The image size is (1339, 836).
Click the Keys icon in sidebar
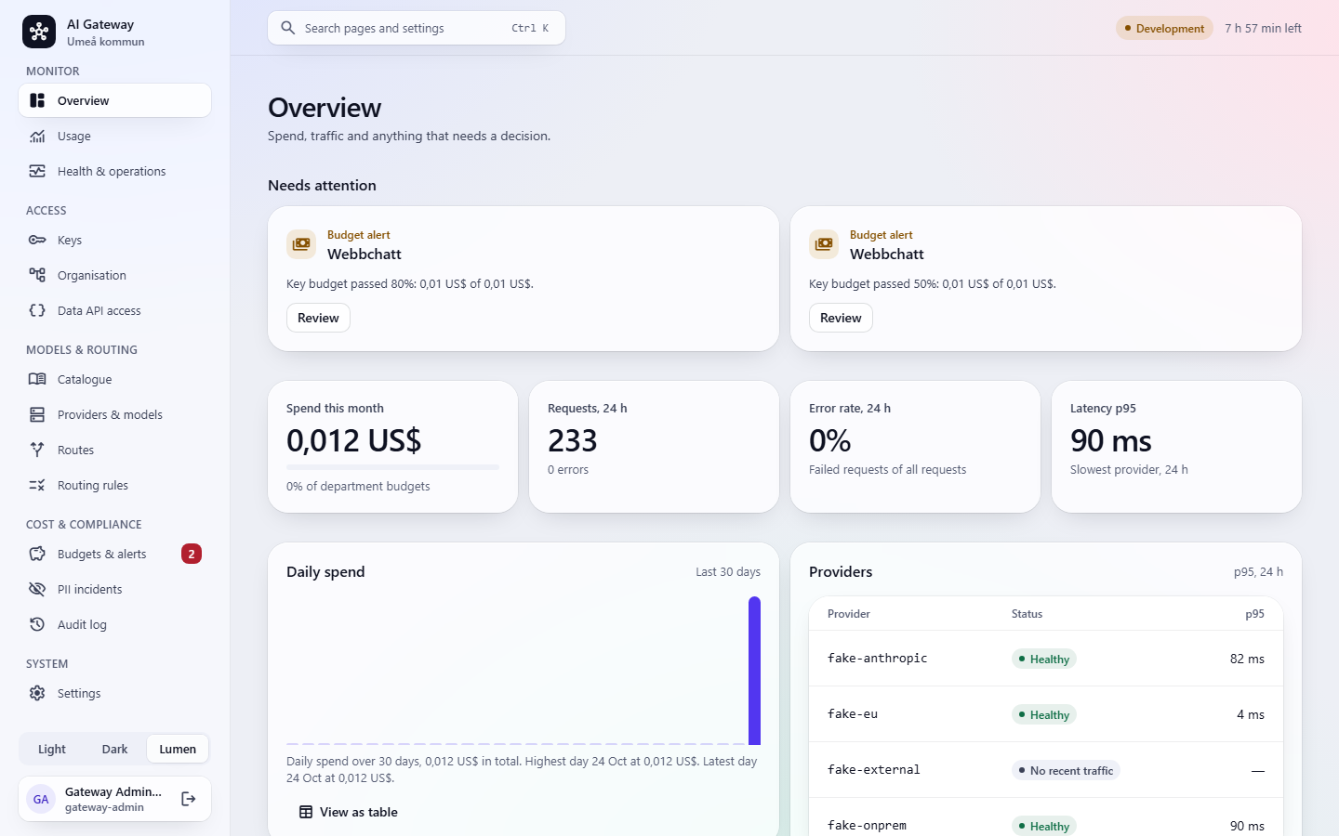[x=37, y=241]
